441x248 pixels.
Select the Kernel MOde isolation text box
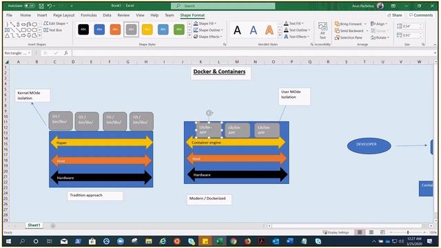pos(32,95)
